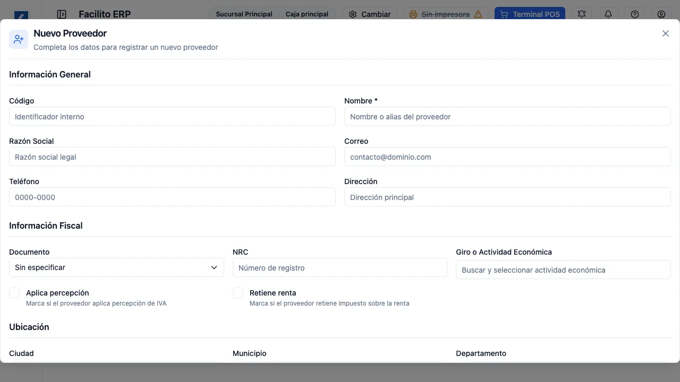
Task: Open the Terminal POS button
Action: [530, 14]
